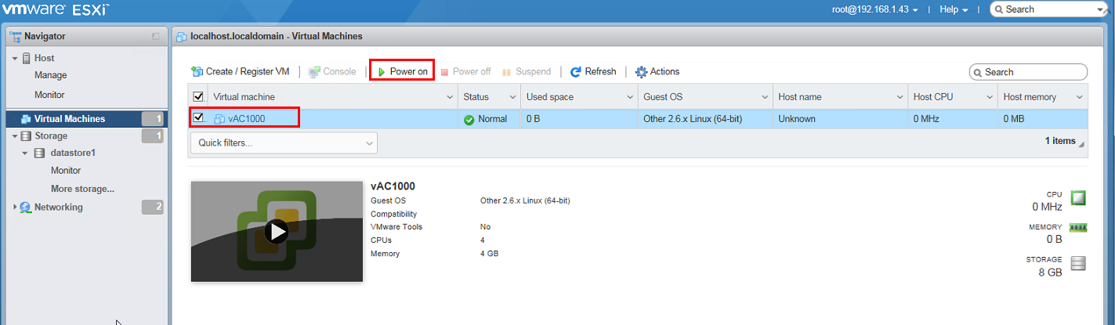
Task: Click the Navigator panel header icon
Action: coord(16,36)
